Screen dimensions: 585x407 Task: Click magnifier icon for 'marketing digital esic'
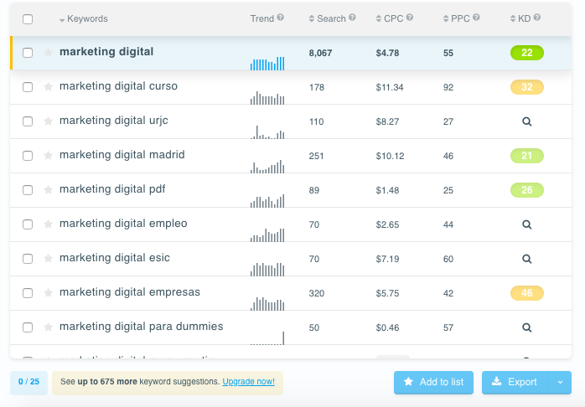526,259
